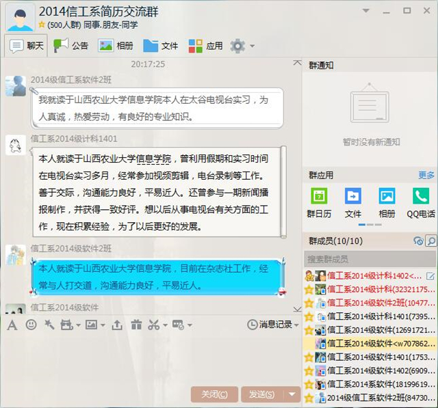This screenshot has height=408, width=438.
Task: Click the member online-status filter icon
Action: 418,241
